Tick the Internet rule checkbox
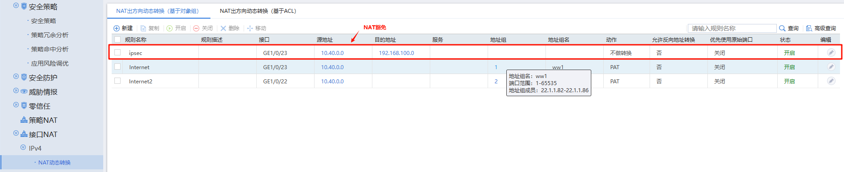Image resolution: width=844 pixels, height=172 pixels. coord(117,66)
